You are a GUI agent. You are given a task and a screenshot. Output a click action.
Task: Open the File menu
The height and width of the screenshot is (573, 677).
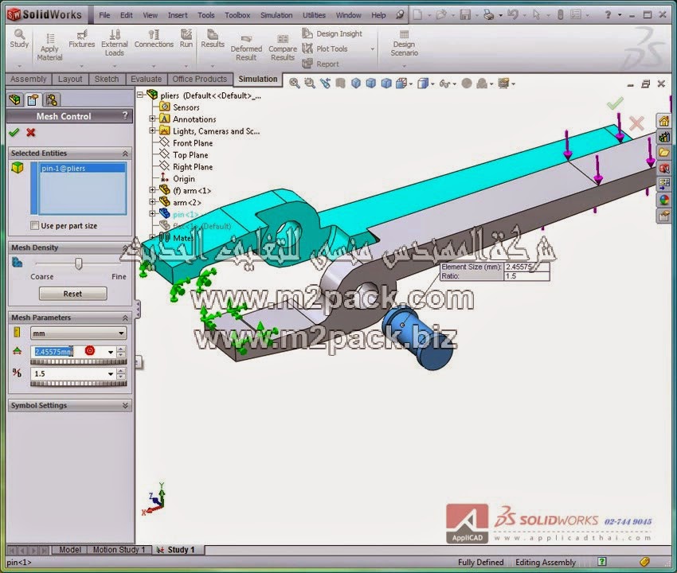click(104, 15)
